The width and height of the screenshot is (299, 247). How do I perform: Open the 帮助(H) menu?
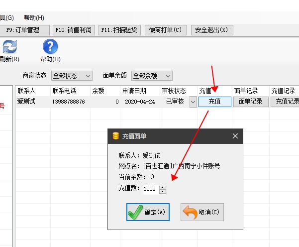(x=34, y=18)
